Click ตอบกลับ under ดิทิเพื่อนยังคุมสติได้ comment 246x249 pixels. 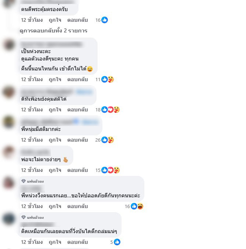pyautogui.click(x=77, y=110)
